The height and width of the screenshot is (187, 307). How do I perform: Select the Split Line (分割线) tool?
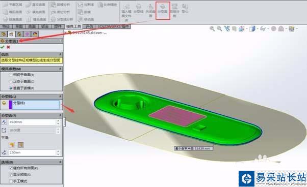86,5
